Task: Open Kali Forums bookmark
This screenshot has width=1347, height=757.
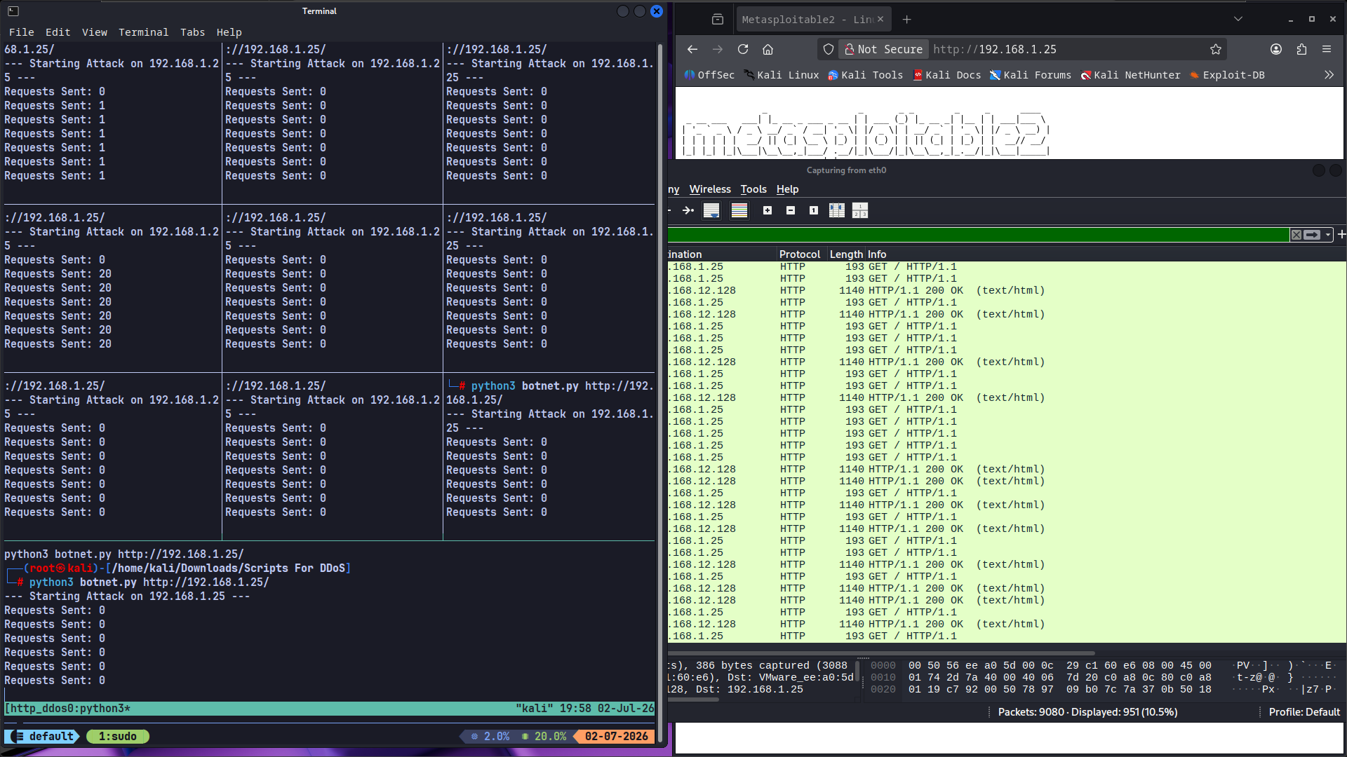Action: [1031, 75]
